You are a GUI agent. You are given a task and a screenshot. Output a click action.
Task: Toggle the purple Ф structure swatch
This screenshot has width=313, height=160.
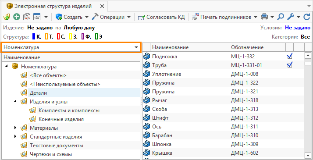(83, 37)
